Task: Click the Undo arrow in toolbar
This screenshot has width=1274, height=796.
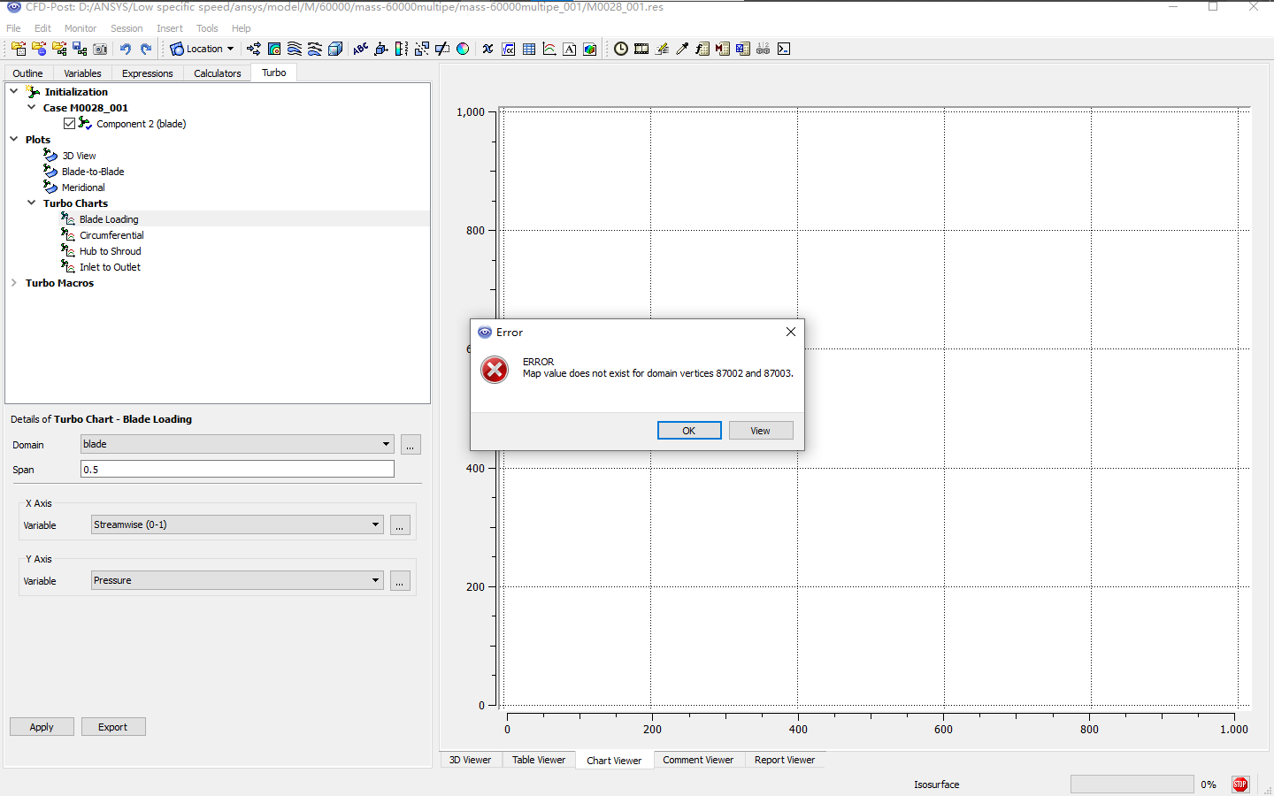Action: (x=126, y=49)
